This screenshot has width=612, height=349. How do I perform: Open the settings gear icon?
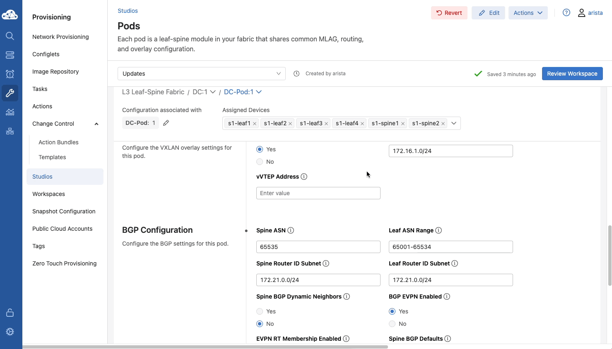(10, 332)
